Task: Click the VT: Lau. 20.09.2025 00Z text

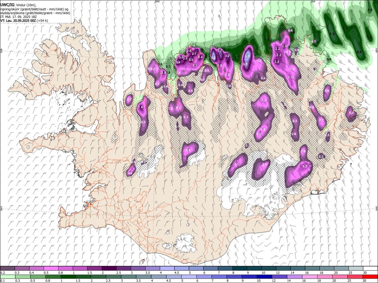Action: tap(18, 21)
